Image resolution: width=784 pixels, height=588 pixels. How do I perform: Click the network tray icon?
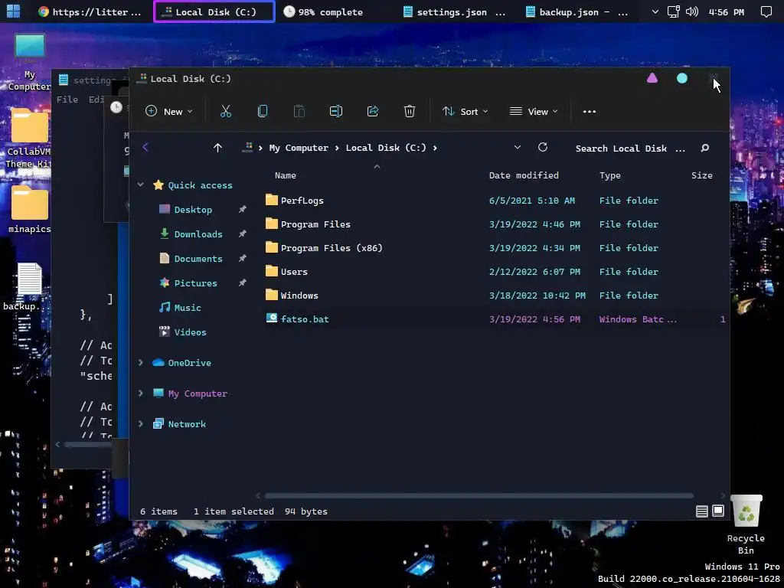point(674,11)
